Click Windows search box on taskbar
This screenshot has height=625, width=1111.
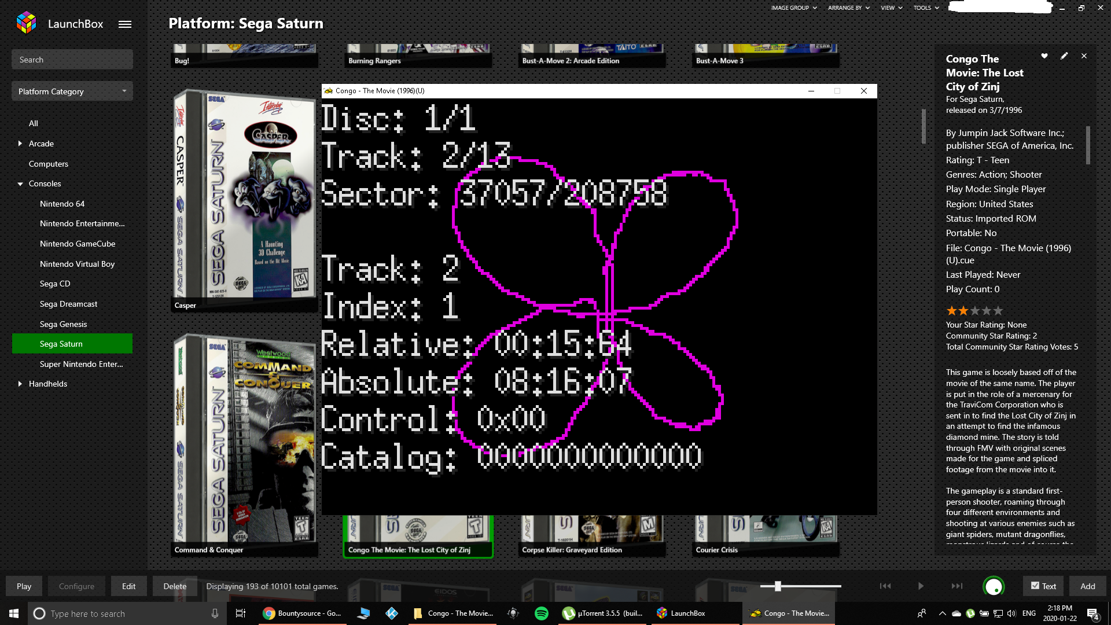(126, 613)
